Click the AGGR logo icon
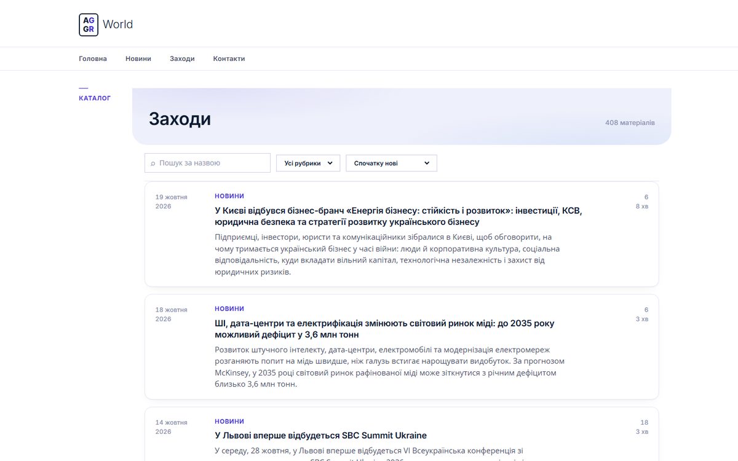The image size is (738, 461). pos(89,25)
